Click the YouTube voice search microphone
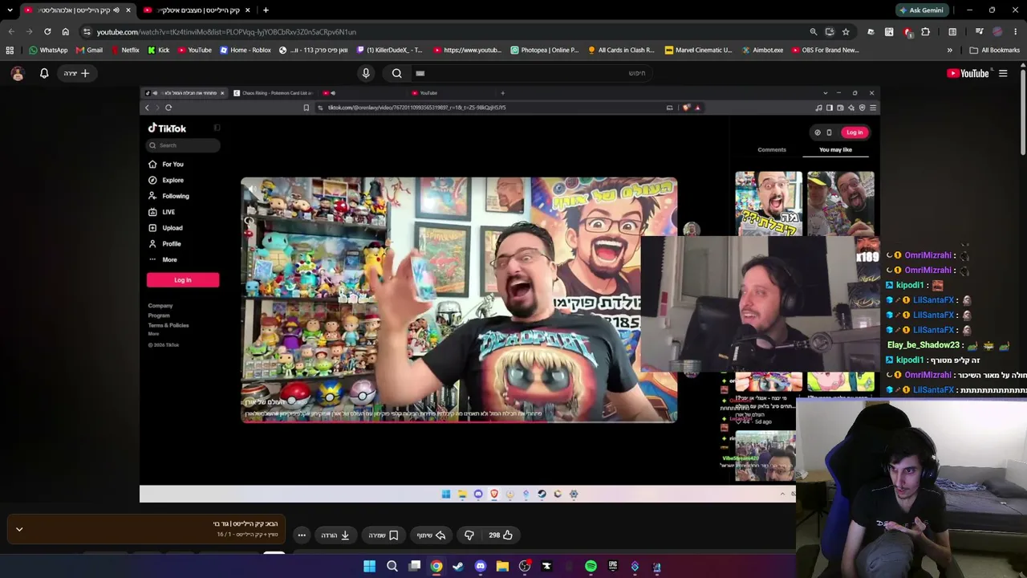 tap(366, 73)
